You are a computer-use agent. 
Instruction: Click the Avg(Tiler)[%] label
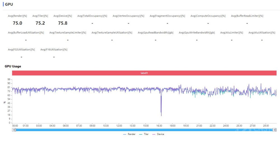(40, 16)
